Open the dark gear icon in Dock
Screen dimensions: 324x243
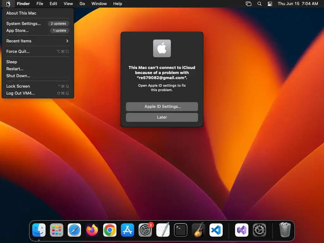259,230
